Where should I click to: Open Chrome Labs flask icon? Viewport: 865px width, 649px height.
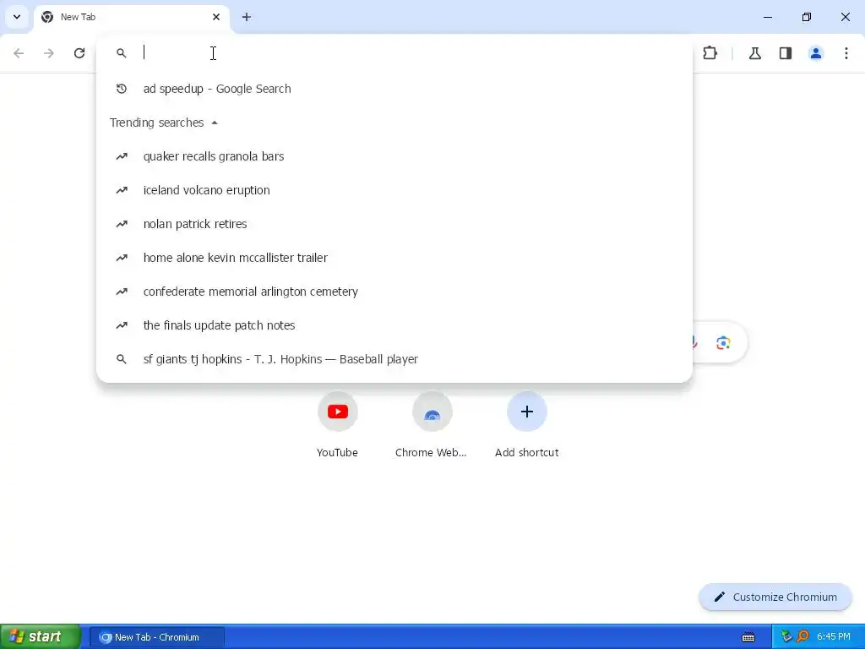[755, 53]
